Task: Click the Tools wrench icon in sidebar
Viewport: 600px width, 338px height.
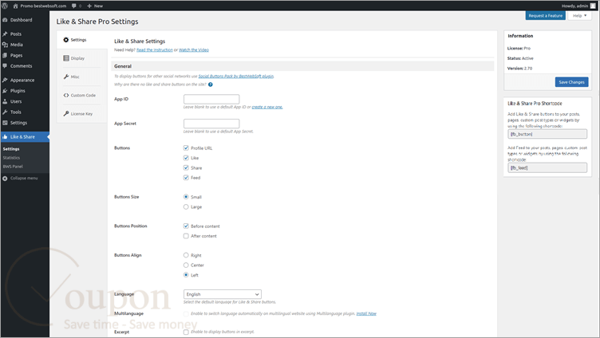Action: 5,112
